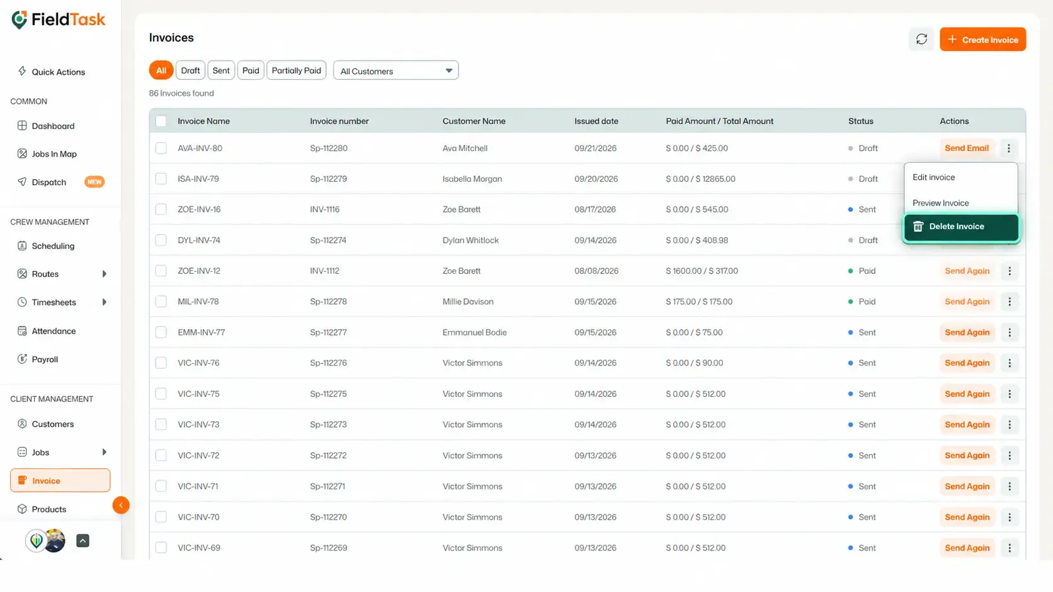Click the refresh invoices icon
This screenshot has height=592, width=1053.
point(921,39)
